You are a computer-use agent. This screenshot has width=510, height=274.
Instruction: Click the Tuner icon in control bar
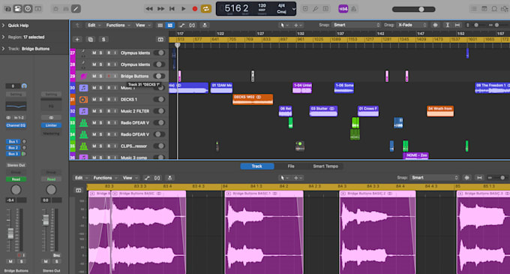pos(315,9)
